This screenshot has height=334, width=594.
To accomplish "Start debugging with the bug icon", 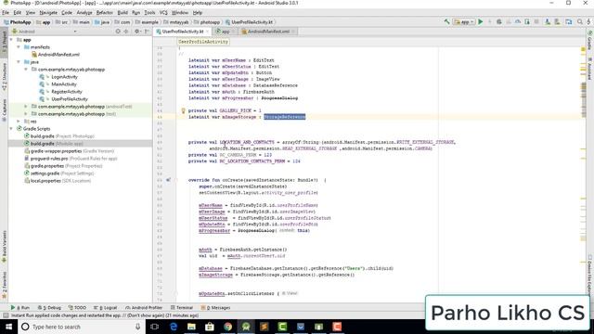I will [x=499, y=22].
